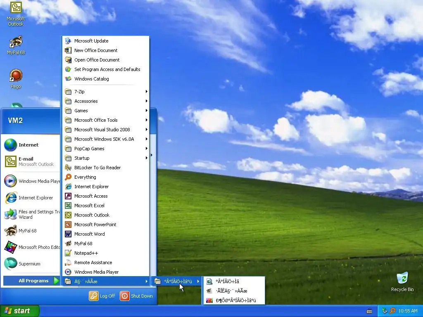Expand the PopCap Games submenu

105,149
